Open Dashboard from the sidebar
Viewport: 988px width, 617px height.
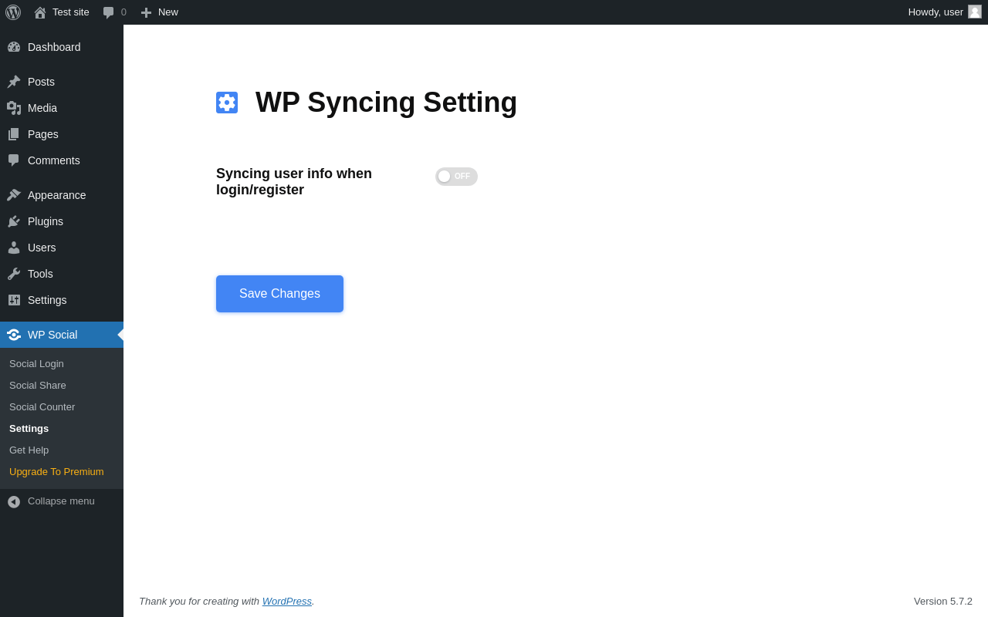[54, 47]
